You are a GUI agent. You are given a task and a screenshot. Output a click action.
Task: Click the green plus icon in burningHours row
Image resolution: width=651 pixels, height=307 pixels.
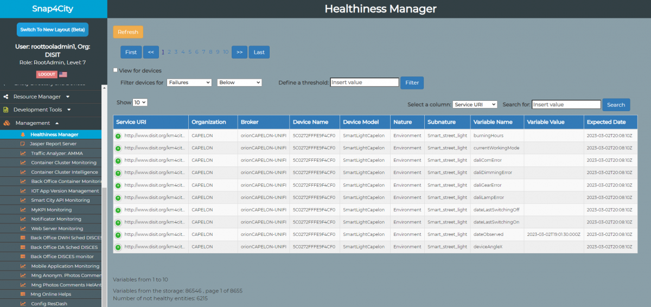coord(118,136)
